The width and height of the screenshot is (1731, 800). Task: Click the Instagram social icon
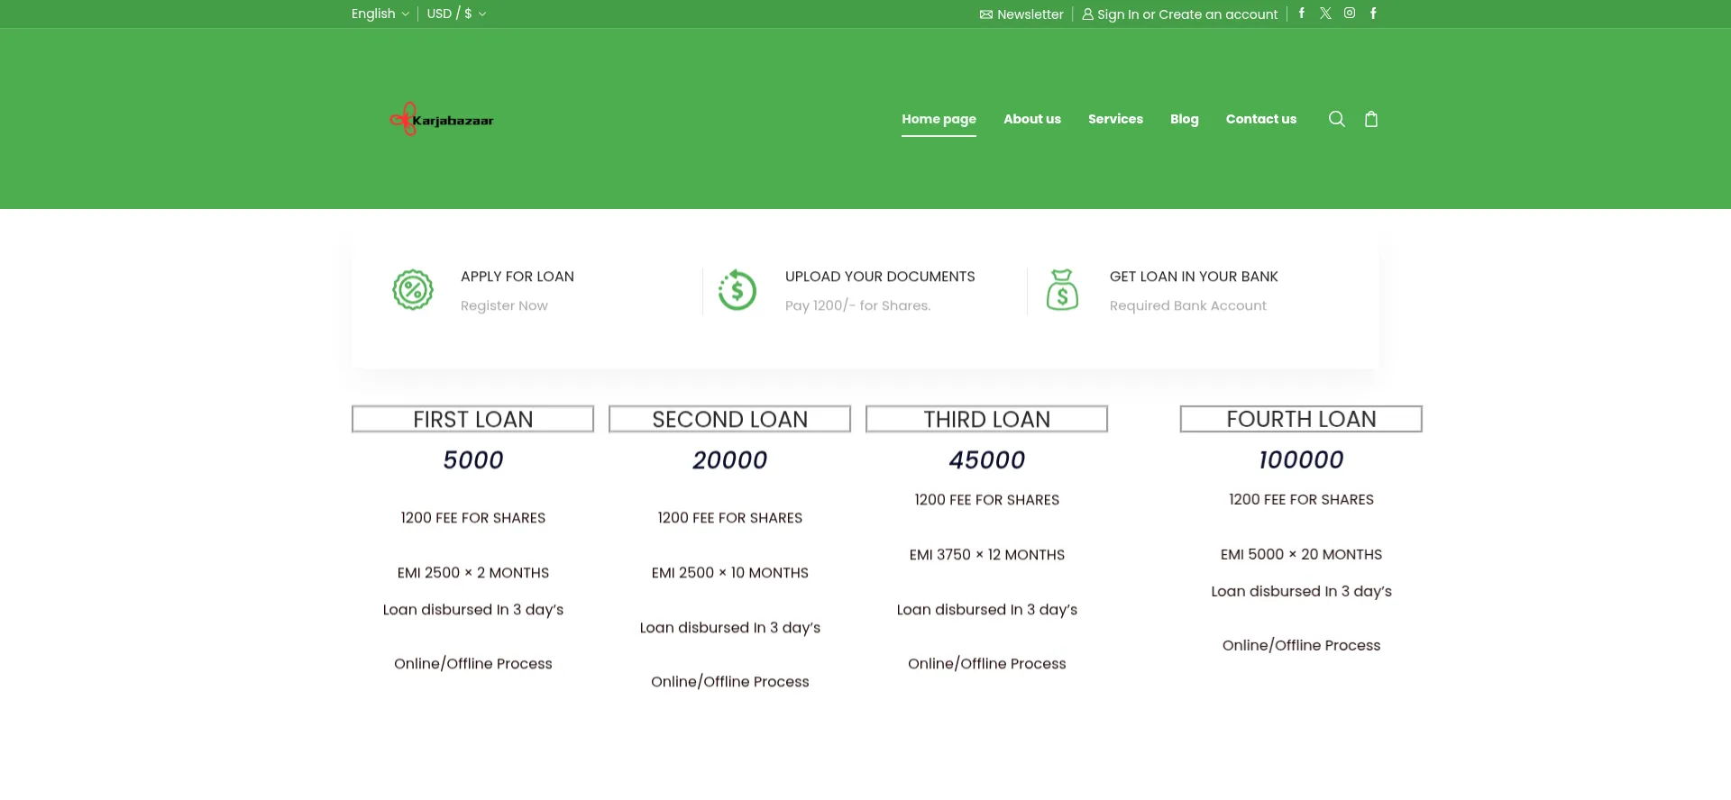coord(1350,14)
